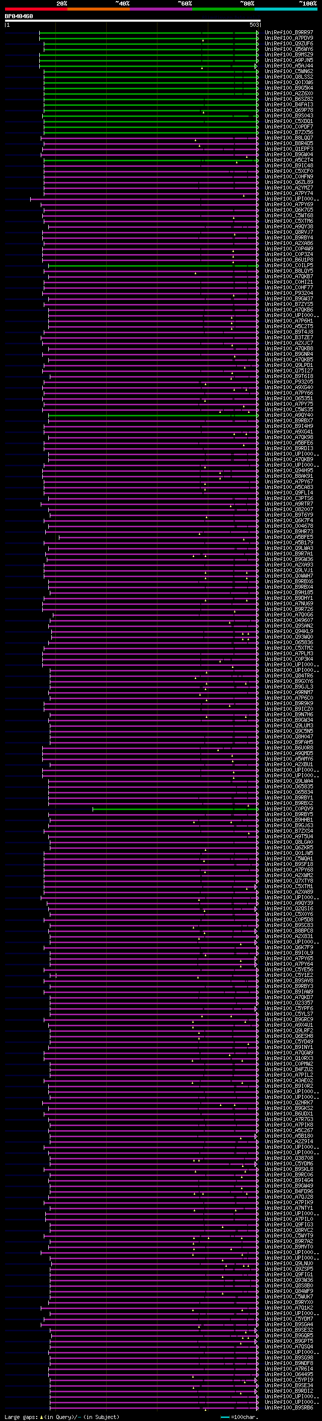This screenshot has width=322, height=1421.
Task: Select the UniRef100_Q6ZL89 entry
Action: click(289, 182)
